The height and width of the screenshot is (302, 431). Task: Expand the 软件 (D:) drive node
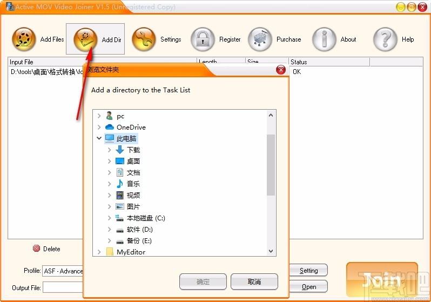click(x=110, y=229)
